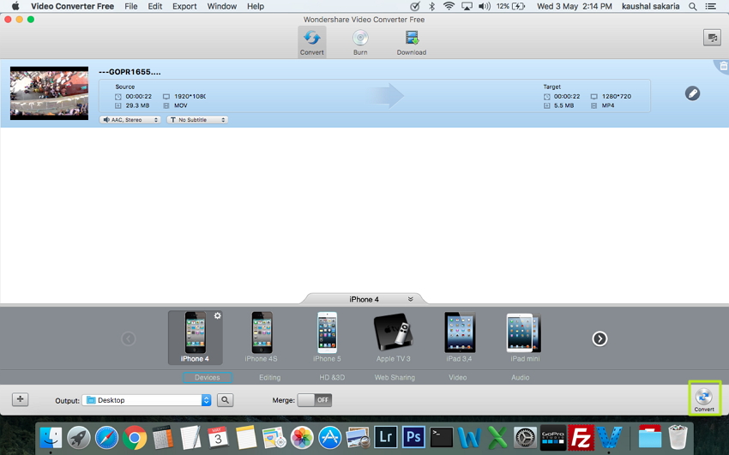Select the iPhone 4 device preset
The height and width of the screenshot is (455, 729).
click(x=195, y=338)
